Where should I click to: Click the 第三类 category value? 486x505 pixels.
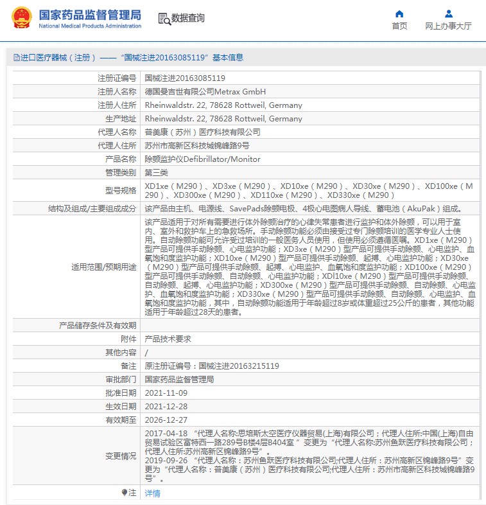tap(157, 173)
